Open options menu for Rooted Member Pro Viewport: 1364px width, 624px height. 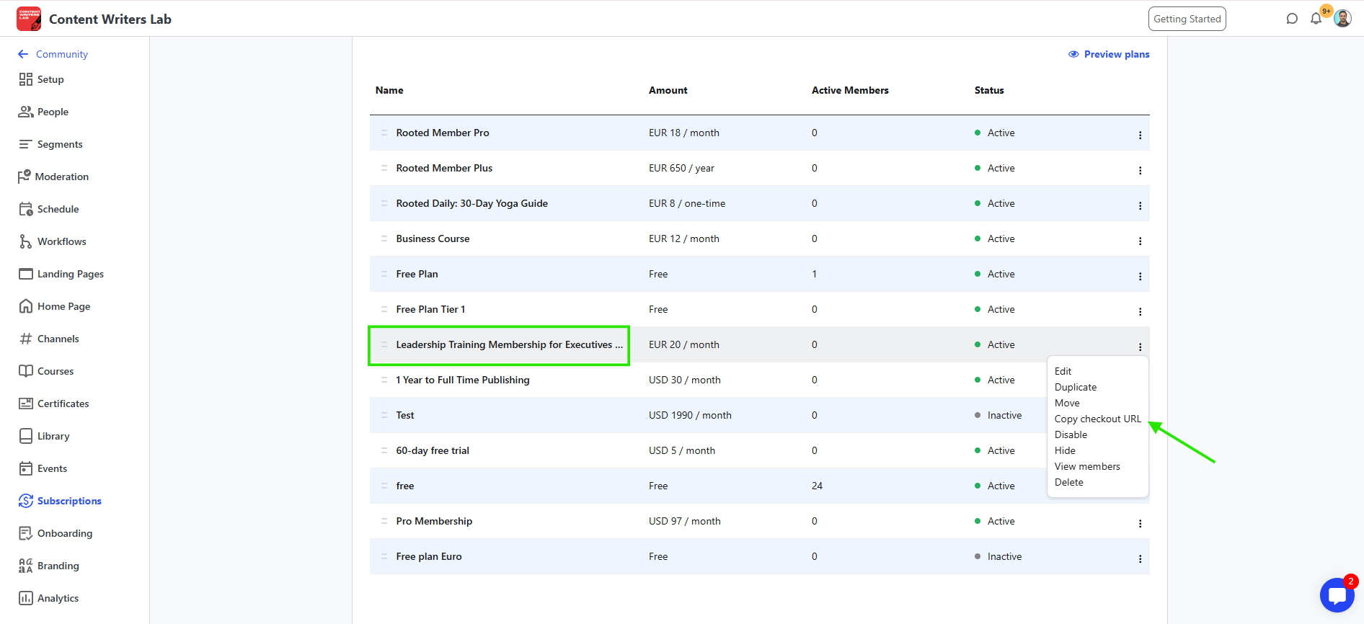(x=1140, y=135)
